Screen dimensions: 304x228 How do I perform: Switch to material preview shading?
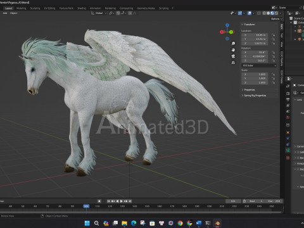[x=272, y=13]
